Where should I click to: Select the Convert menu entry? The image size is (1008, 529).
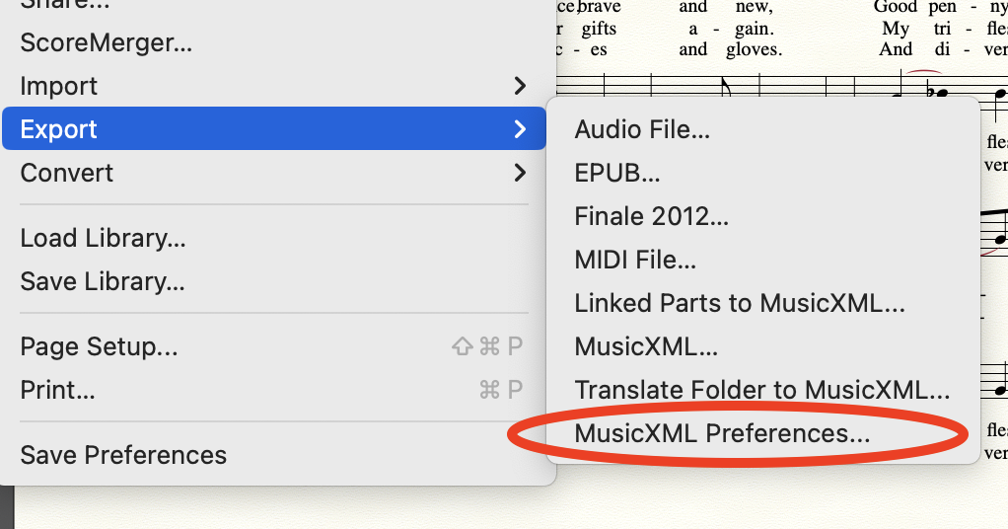coord(67,173)
